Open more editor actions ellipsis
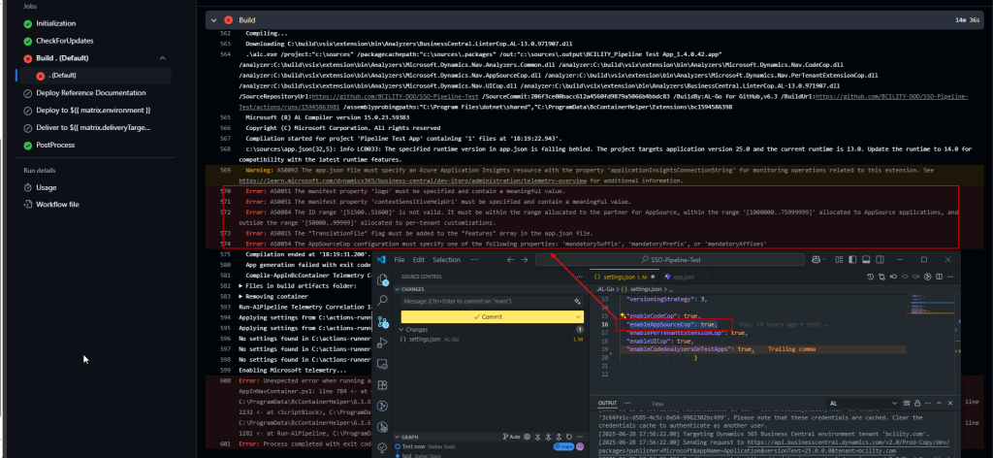The width and height of the screenshot is (993, 458). [949, 277]
